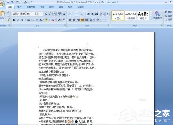Apply the text highlight color
Image resolution: width=173 pixels, height=125 pixels.
click(x=47, y=20)
